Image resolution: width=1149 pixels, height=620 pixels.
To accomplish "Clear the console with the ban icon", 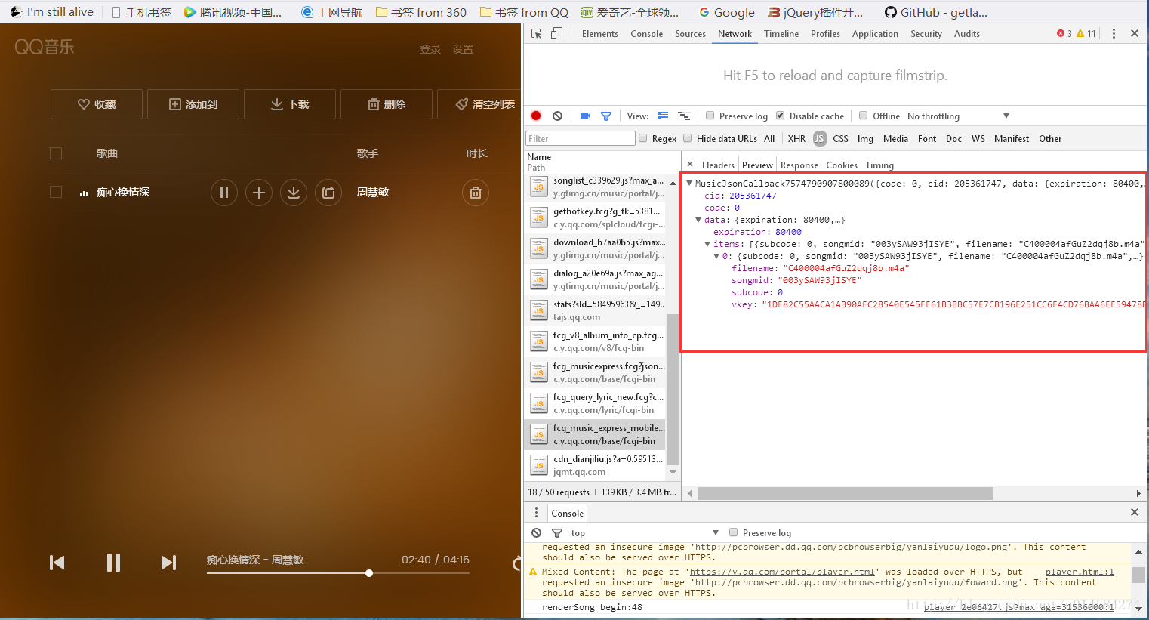I will (x=536, y=532).
